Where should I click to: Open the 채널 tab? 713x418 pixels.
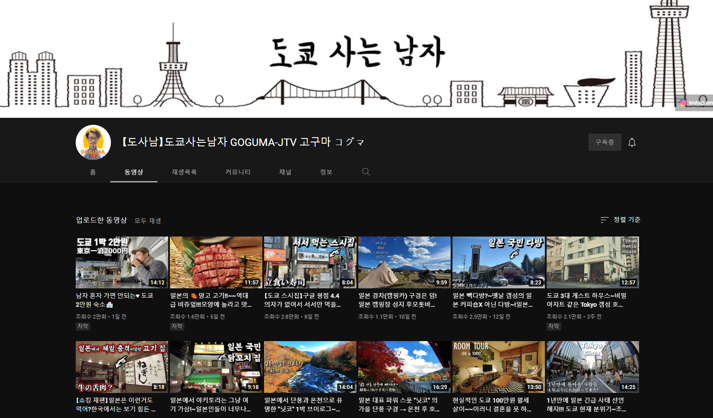click(x=285, y=172)
